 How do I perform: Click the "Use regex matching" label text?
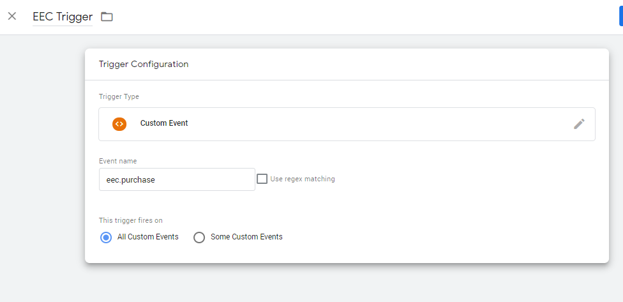303,179
